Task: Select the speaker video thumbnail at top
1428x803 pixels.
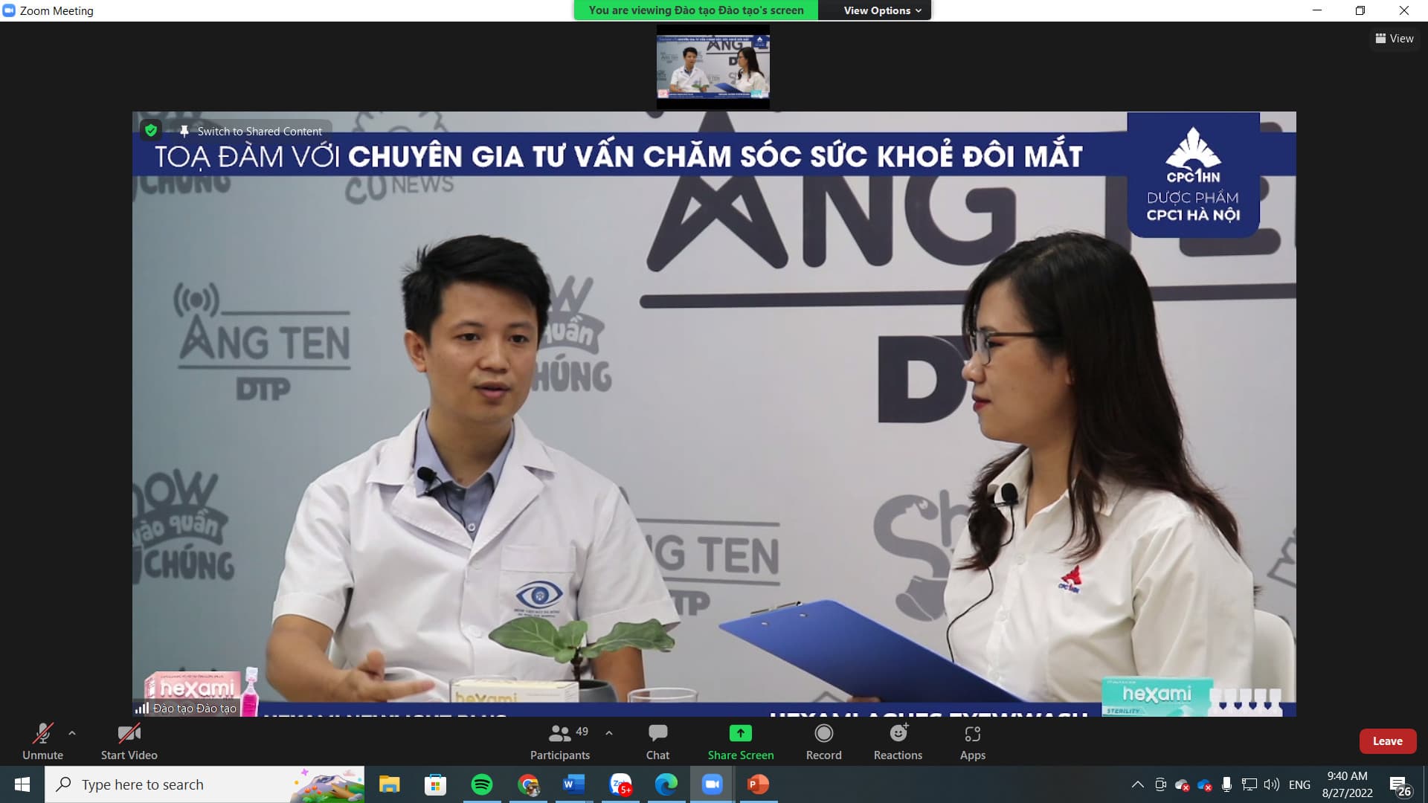Action: coord(713,67)
